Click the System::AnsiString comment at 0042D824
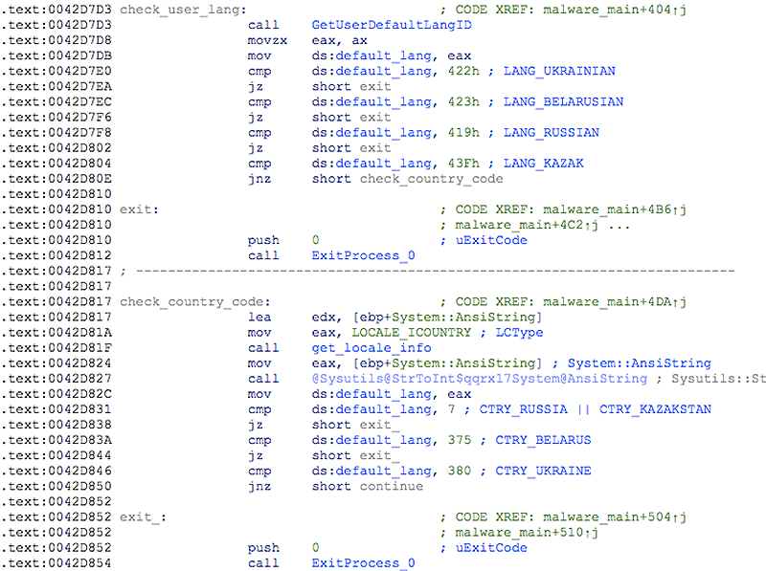Image resolution: width=766 pixels, height=571 pixels. pyautogui.click(x=639, y=363)
